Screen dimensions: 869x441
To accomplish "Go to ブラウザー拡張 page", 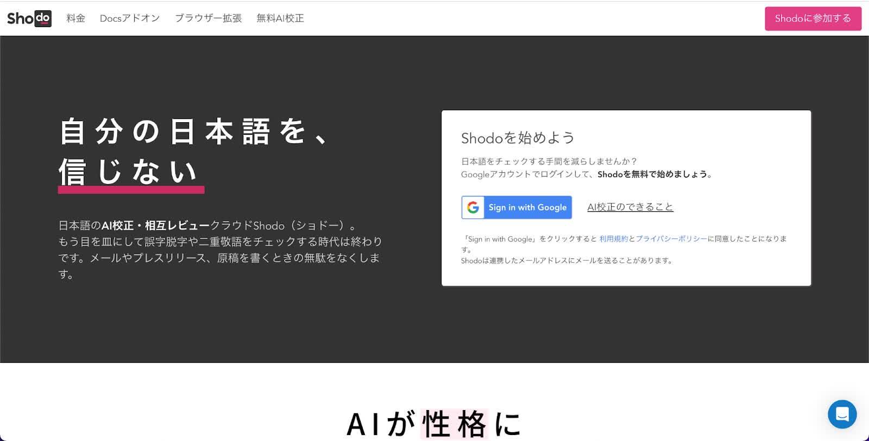I will [x=208, y=18].
